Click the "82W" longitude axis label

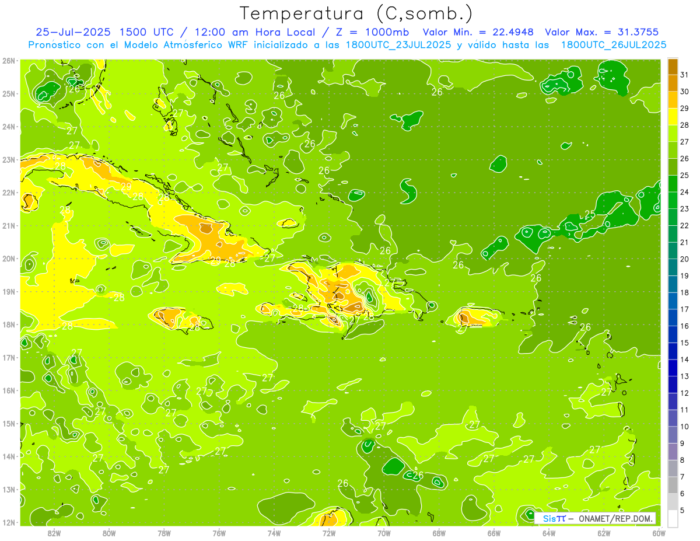[54, 533]
